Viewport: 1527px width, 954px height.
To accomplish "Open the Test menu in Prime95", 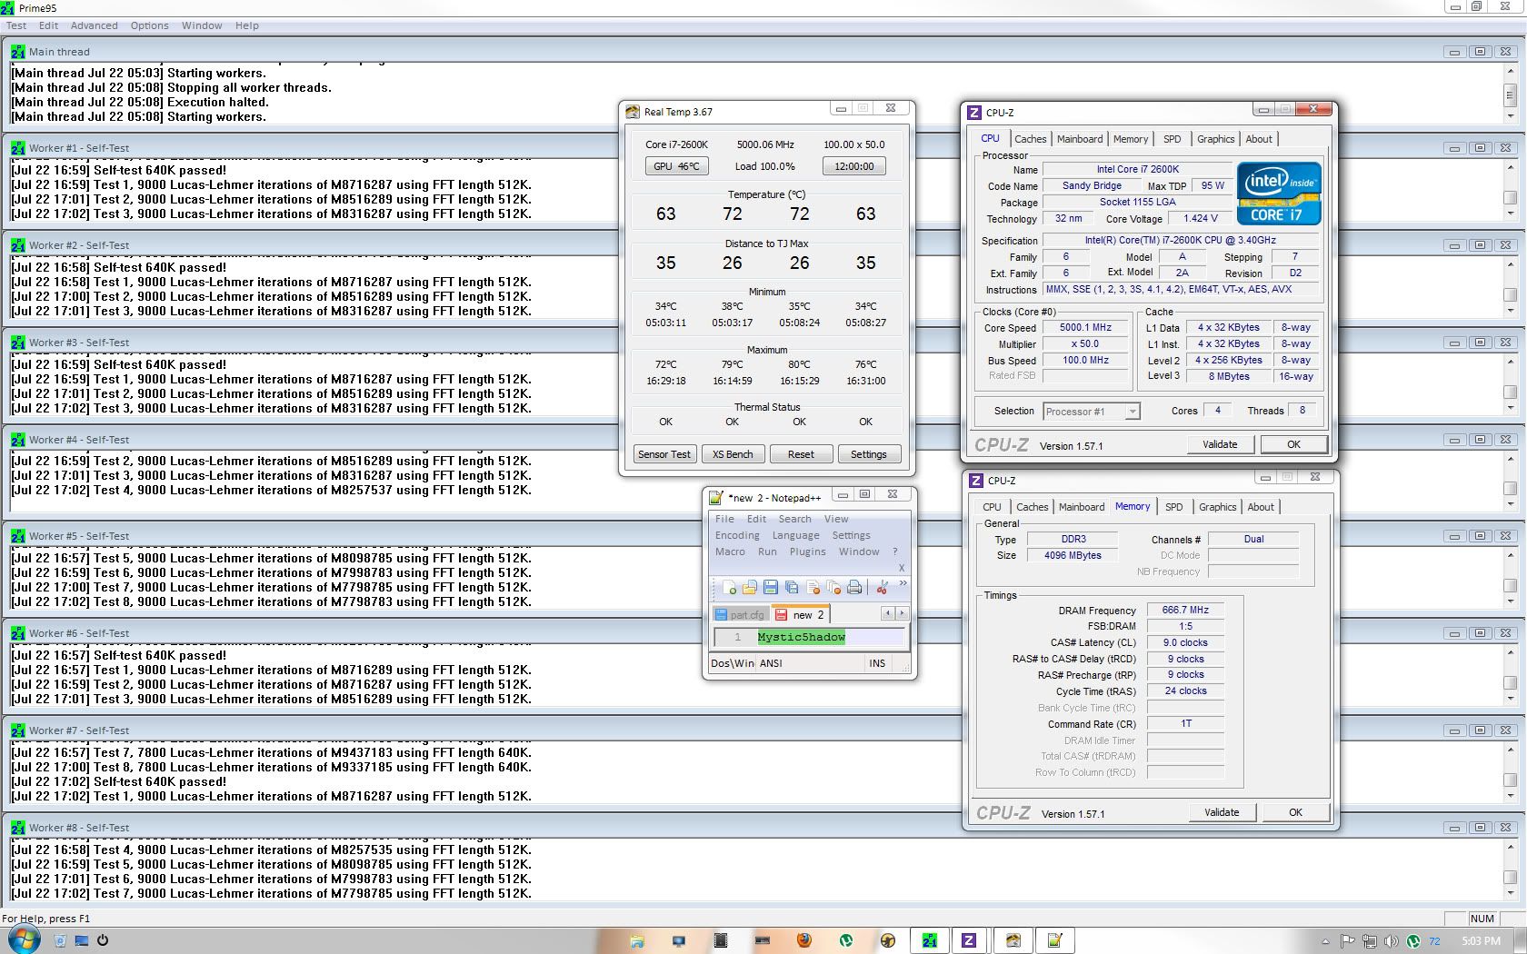I will 16,25.
